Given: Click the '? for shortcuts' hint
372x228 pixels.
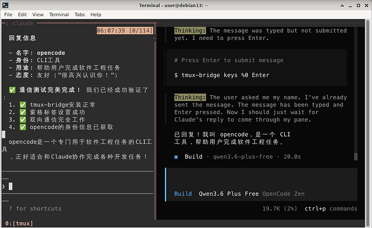Looking at the screenshot, I should click(x=35, y=209).
